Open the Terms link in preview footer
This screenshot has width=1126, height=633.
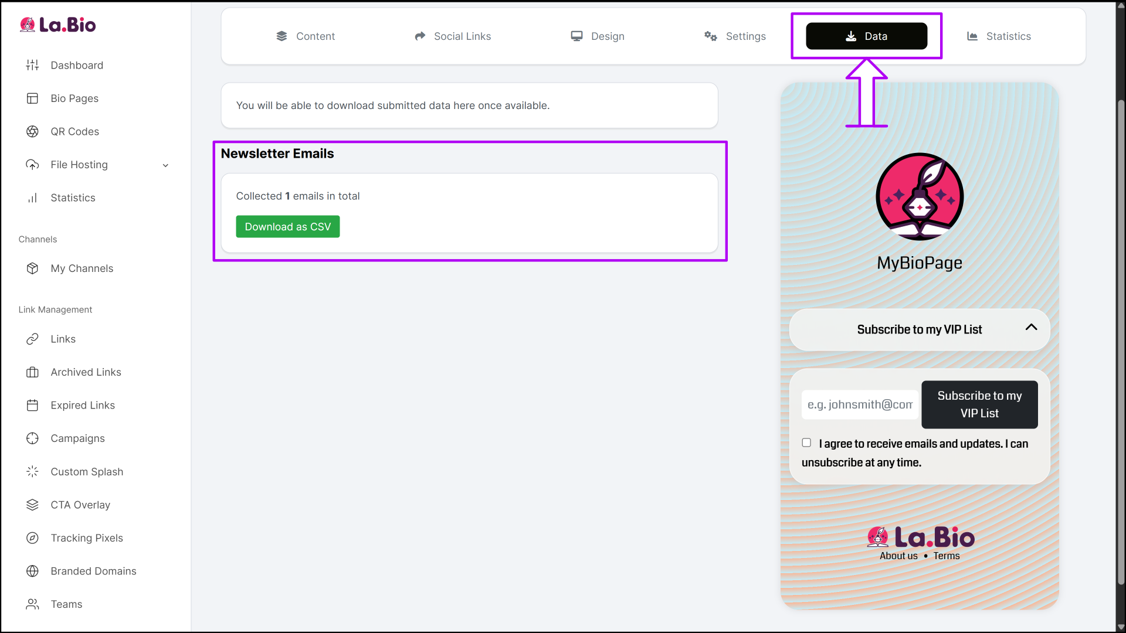[x=946, y=556]
